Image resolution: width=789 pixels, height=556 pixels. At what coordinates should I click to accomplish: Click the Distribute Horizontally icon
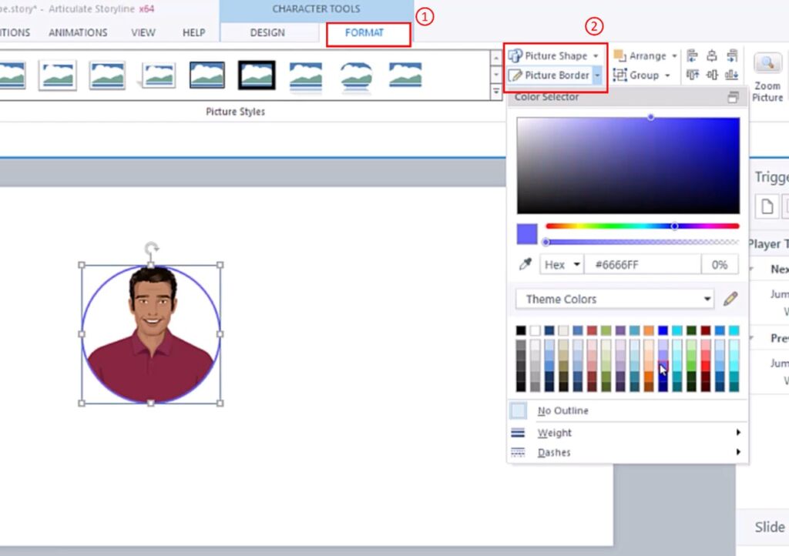tap(712, 74)
